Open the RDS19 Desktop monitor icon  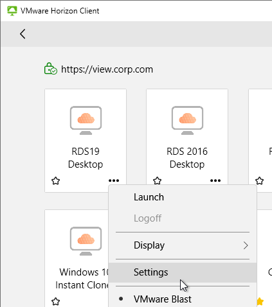[86, 121]
